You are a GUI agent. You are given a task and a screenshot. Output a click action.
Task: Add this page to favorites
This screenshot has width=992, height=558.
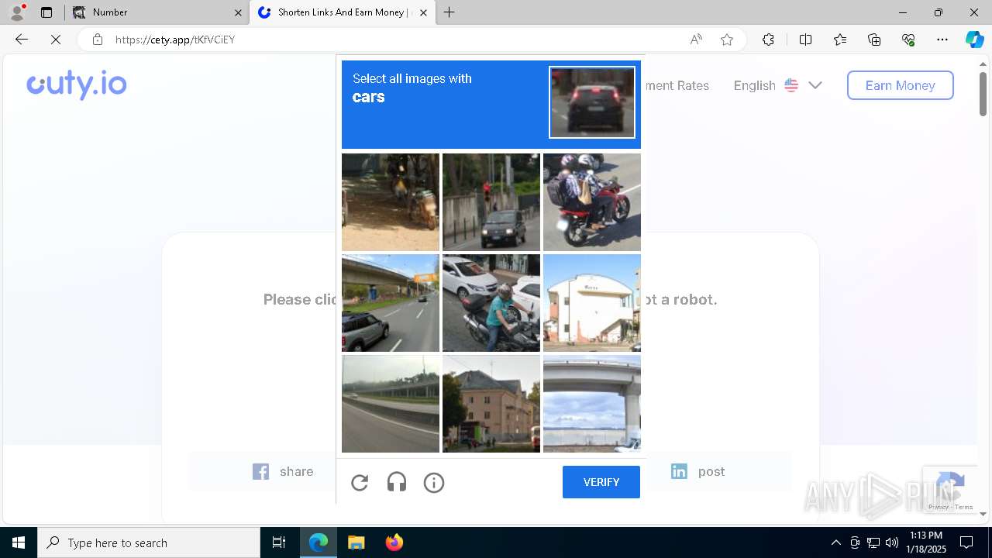click(727, 40)
